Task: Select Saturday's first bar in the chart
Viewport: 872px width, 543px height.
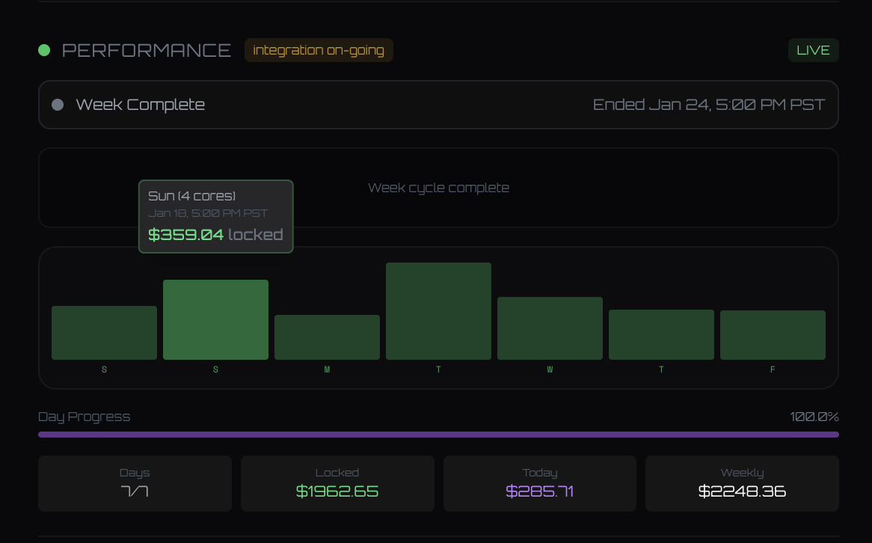Action: click(x=104, y=331)
